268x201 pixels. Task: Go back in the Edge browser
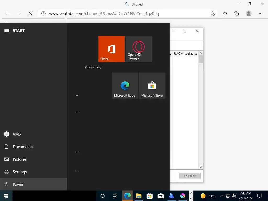7,13
